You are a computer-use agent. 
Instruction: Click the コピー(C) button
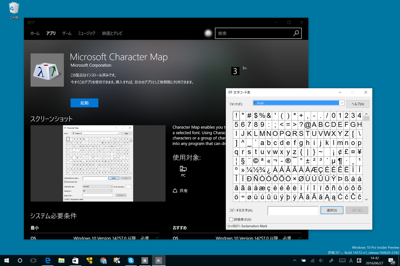coord(357,210)
